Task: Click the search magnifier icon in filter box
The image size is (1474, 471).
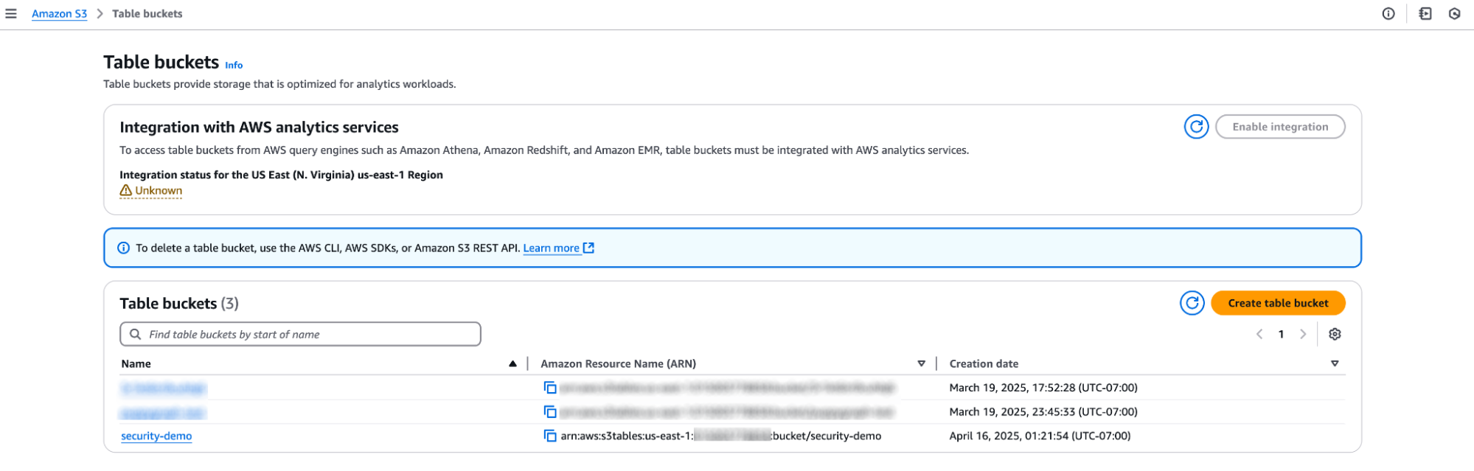Action: [136, 334]
